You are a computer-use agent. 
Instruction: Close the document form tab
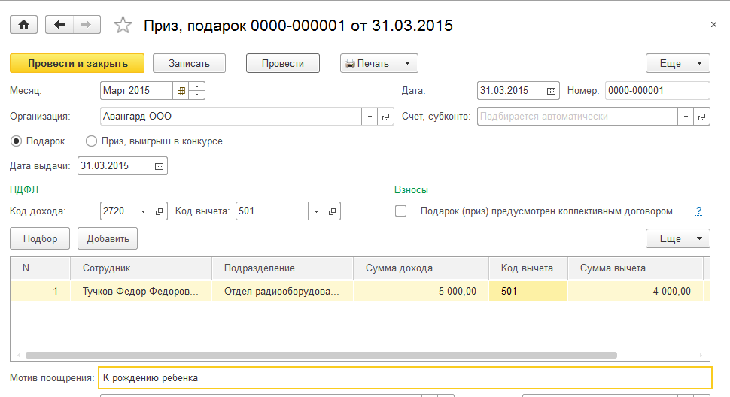713,25
